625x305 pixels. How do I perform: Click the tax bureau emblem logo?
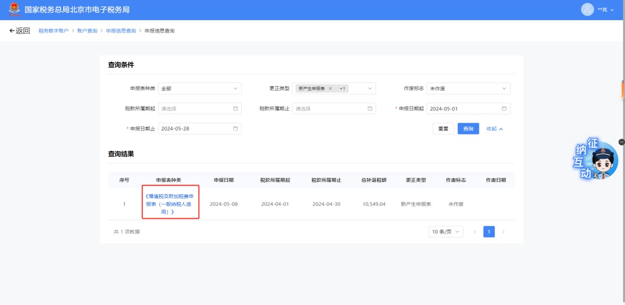pyautogui.click(x=15, y=9)
